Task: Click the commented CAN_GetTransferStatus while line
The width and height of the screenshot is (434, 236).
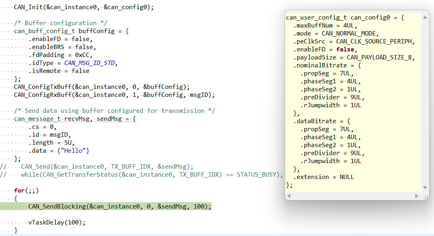Action: click(142, 175)
